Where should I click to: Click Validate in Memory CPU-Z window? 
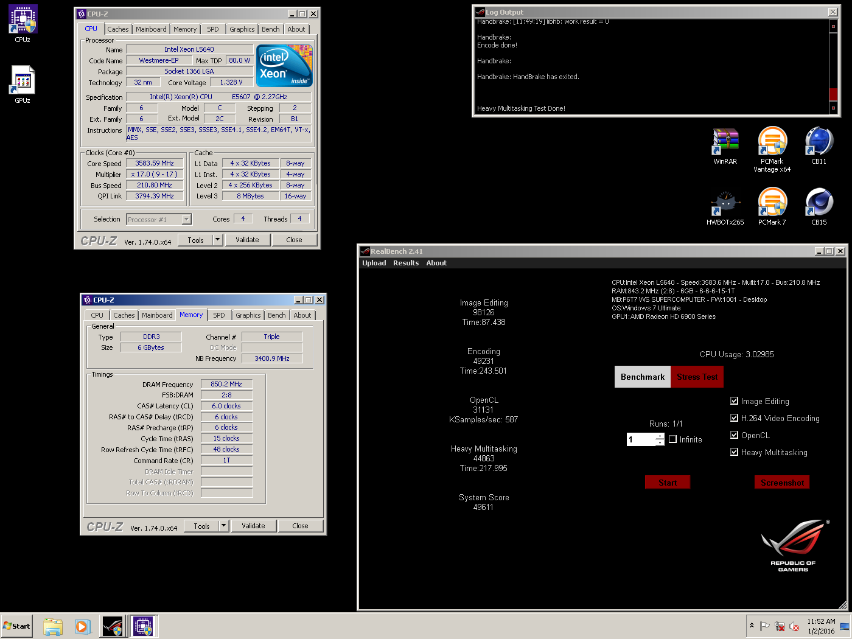point(253,526)
